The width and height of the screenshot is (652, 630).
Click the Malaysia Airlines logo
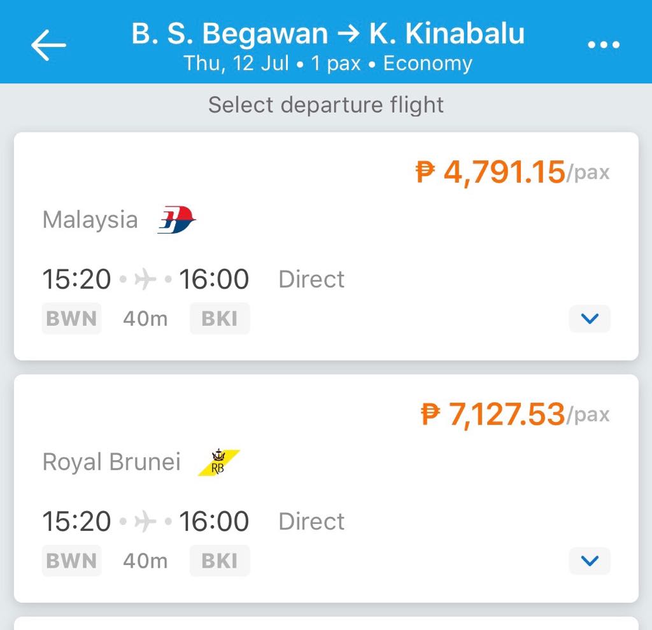tap(176, 220)
